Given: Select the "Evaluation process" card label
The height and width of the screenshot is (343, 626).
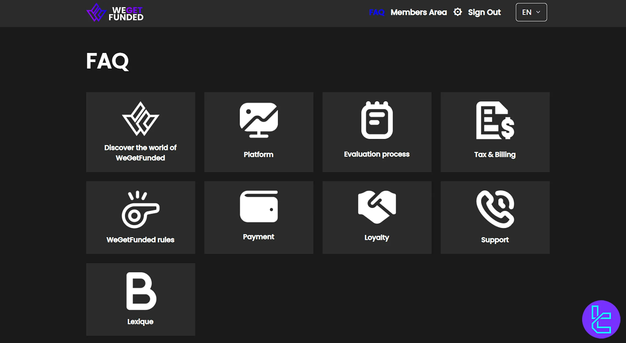Looking at the screenshot, I should [x=377, y=154].
